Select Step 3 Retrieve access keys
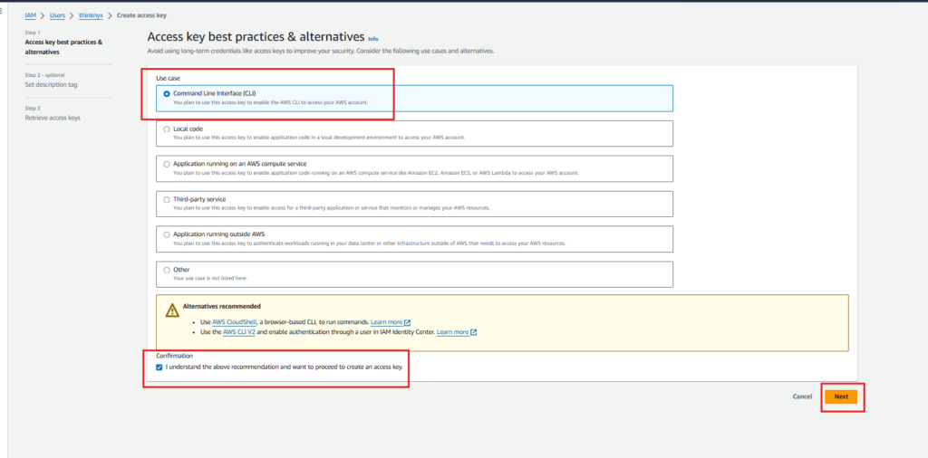 pos(53,118)
